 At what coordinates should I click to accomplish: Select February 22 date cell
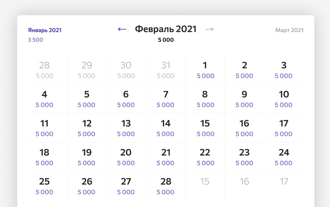[205, 156]
